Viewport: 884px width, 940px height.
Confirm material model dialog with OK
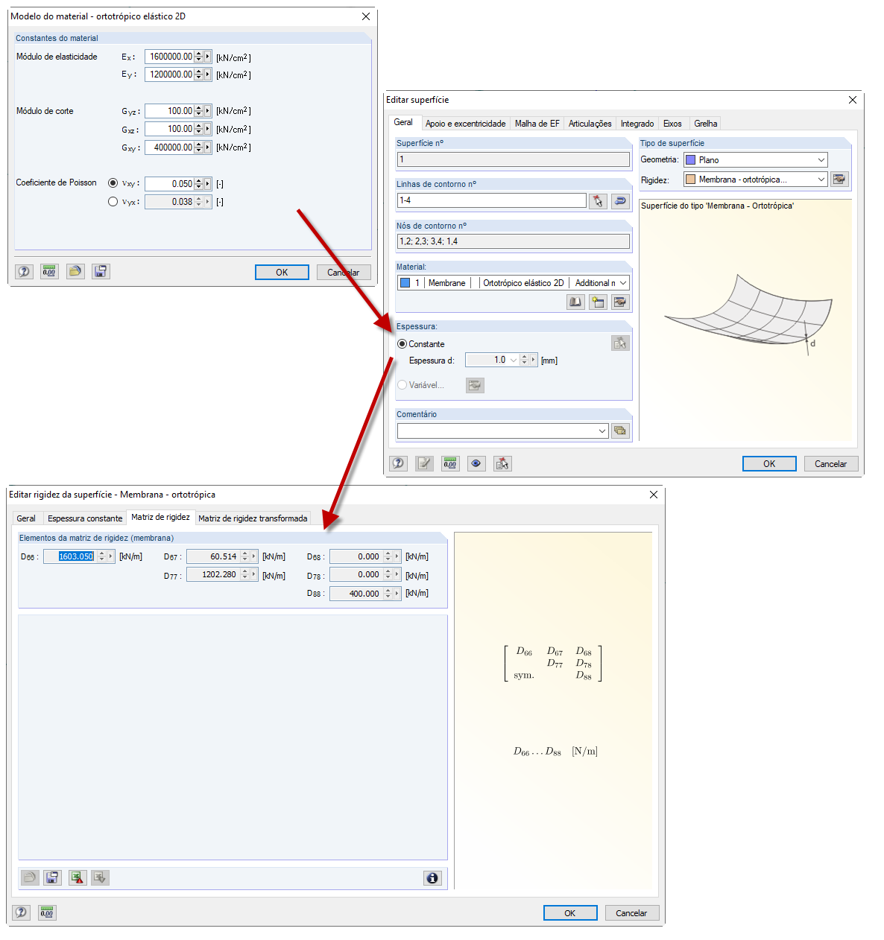pos(282,273)
